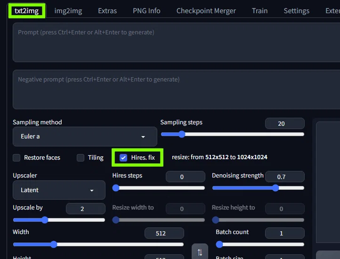Edit the Batch count value 1
The height and width of the screenshot is (259, 340).
point(285,233)
